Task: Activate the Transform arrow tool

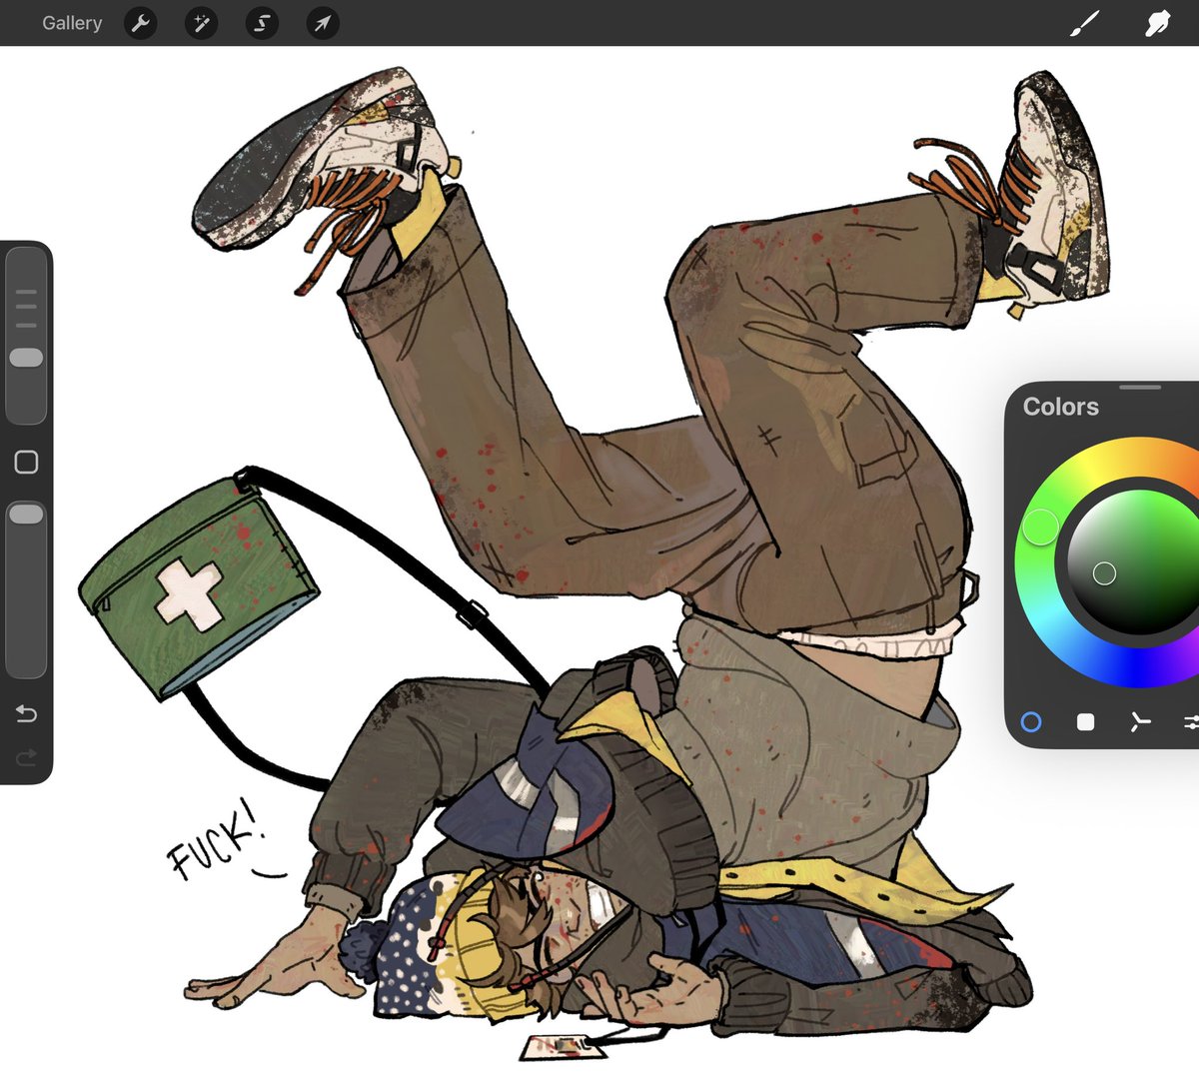Action: 322,23
